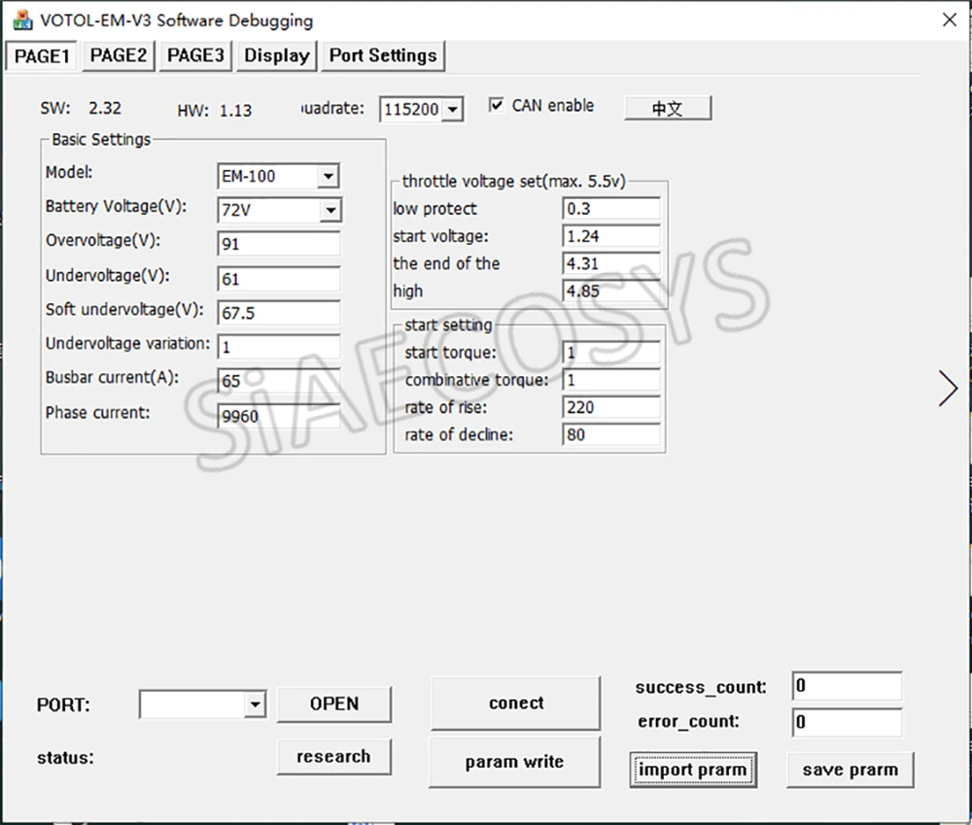Viewport: 972px width, 825px height.
Task: Click the Undervoltage field showing 61
Action: click(279, 279)
